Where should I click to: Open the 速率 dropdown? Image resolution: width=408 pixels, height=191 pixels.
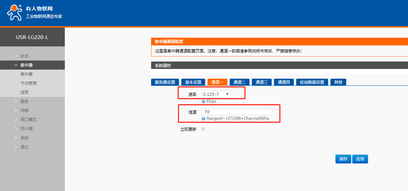point(216,94)
